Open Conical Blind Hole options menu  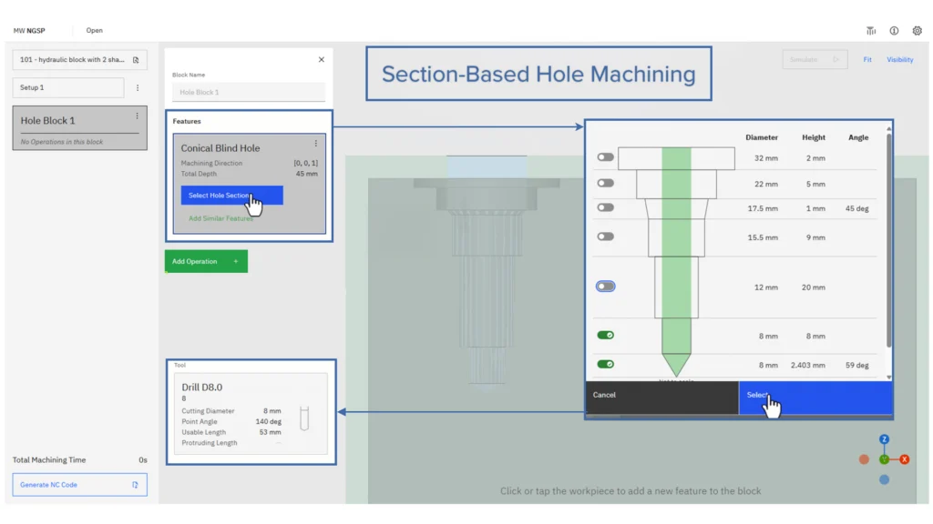click(x=316, y=144)
